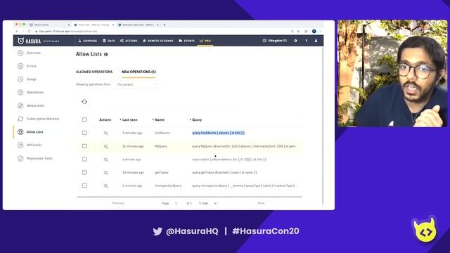Click the Overview sidebar icon
The width and height of the screenshot is (450, 253).
coord(20,53)
